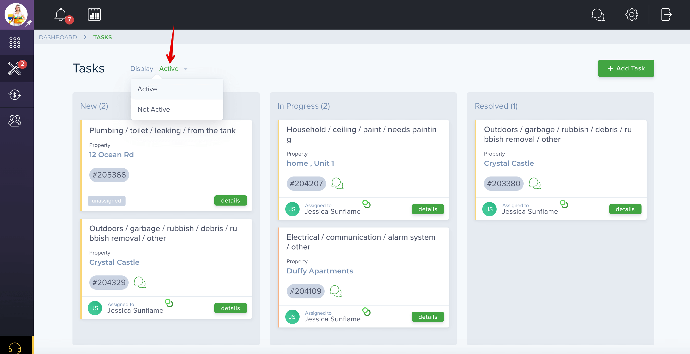Screen dimensions: 690x354
Task: Click reassign icon on task #203380
Action: [564, 204]
